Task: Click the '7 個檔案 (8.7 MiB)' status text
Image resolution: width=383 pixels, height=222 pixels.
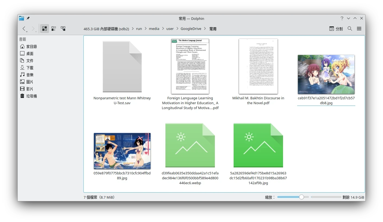Action: pyautogui.click(x=99, y=197)
